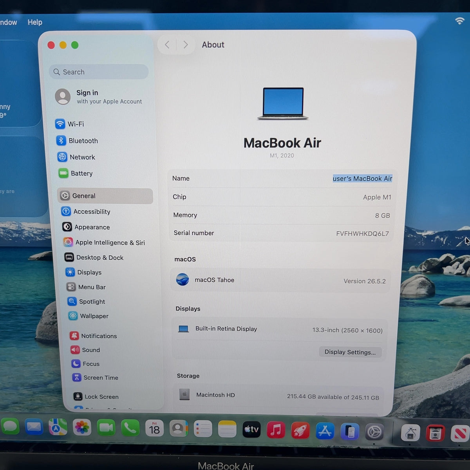470x470 pixels.
Task: Open Menu Bar settings
Action: click(86, 287)
